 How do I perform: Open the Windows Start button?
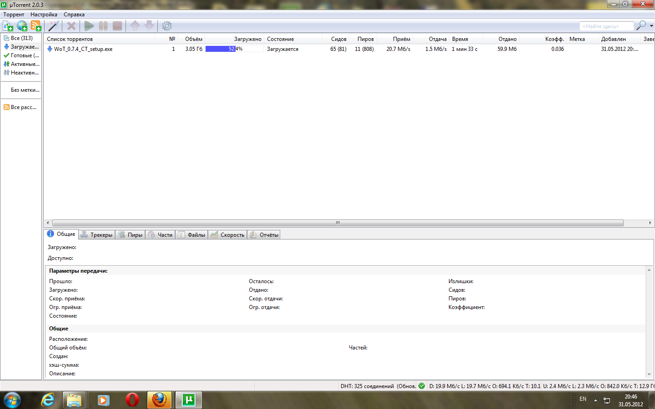point(12,400)
